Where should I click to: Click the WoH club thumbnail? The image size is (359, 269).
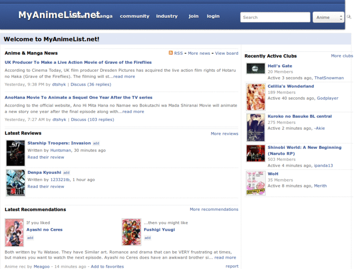point(255,183)
